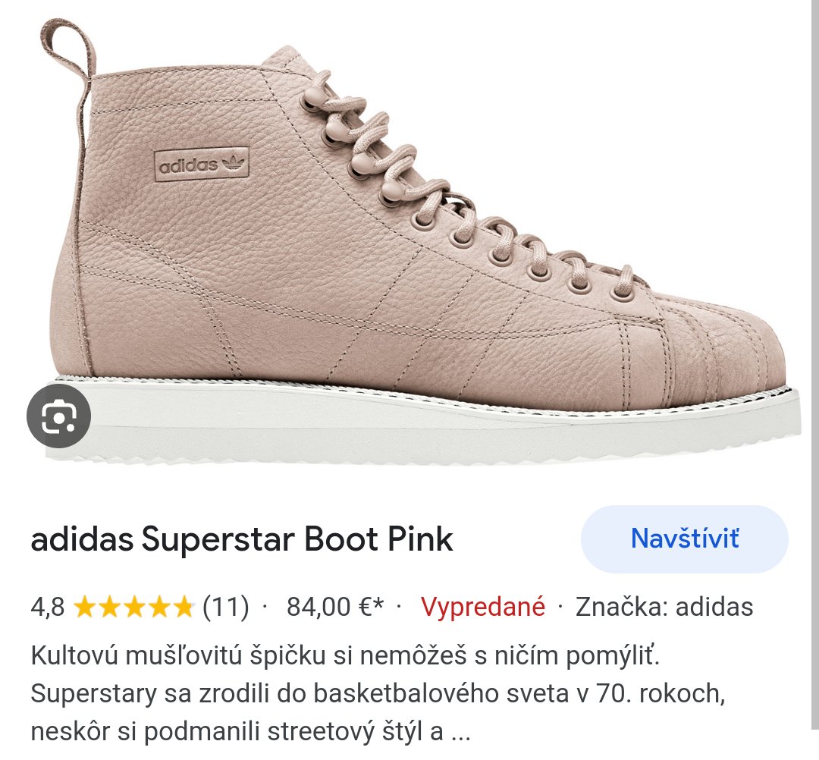Select the 4,8 rating number
The image size is (819, 760).
coord(47,607)
